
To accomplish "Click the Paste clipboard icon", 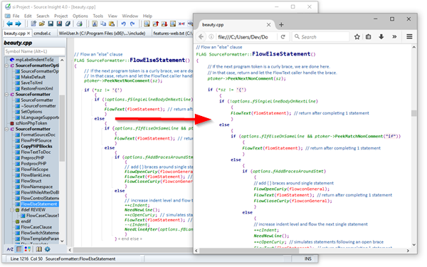I will (112, 24).
